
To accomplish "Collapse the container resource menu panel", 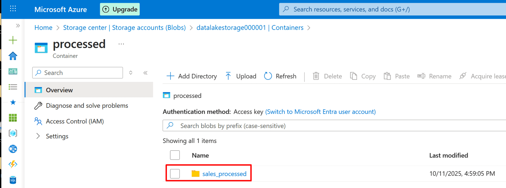I will [x=145, y=73].
